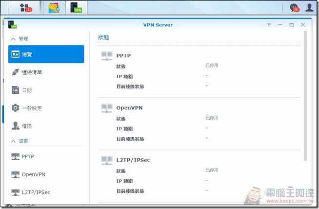Click the VPN Server logo in the title bar
This screenshot has height=209, width=319.
[12, 24]
